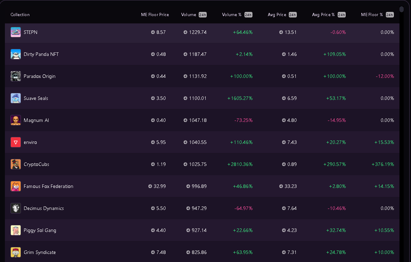This screenshot has height=262, width=411.
Task: Sort by ME Floor Price column
Action: [x=155, y=15]
